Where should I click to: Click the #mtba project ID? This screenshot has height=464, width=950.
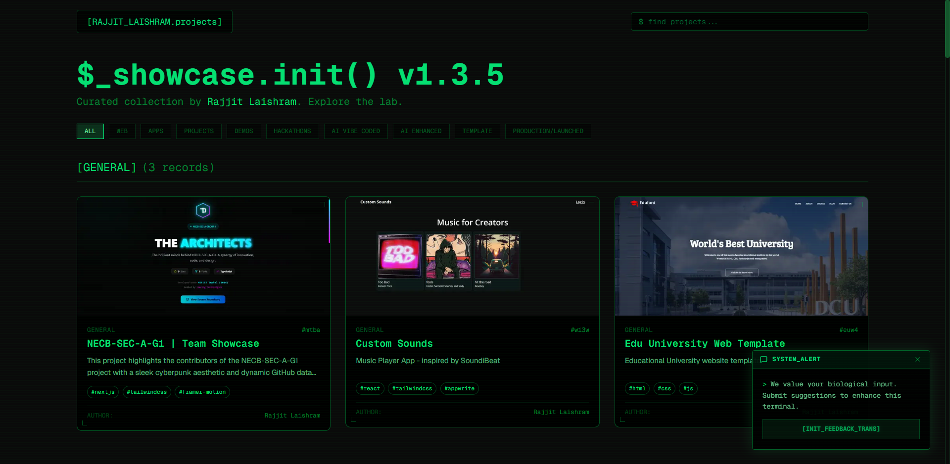click(311, 330)
